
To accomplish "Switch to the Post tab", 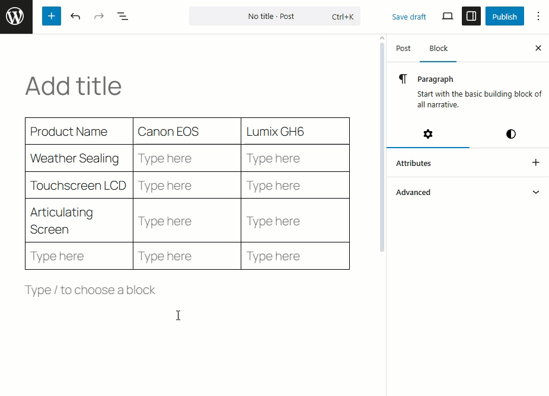I will coord(403,49).
